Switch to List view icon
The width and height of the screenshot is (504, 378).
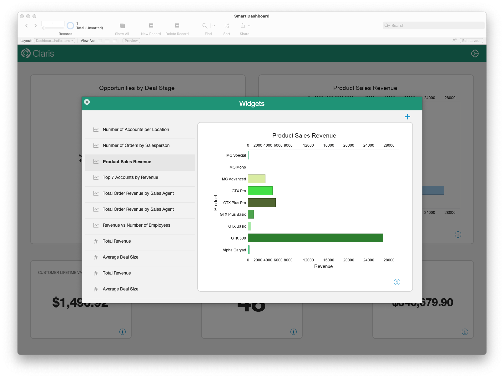(x=108, y=41)
